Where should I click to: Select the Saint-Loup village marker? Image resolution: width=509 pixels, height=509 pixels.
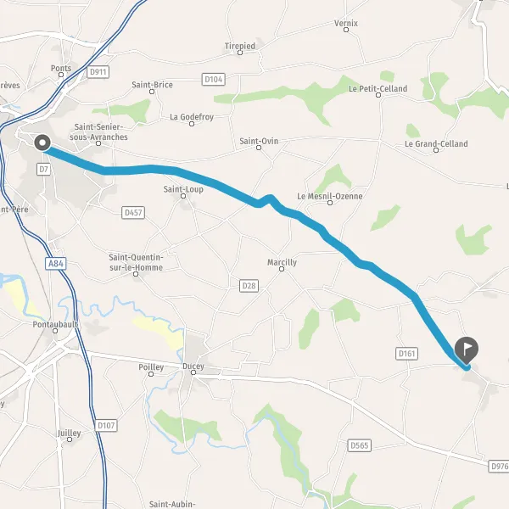(183, 196)
